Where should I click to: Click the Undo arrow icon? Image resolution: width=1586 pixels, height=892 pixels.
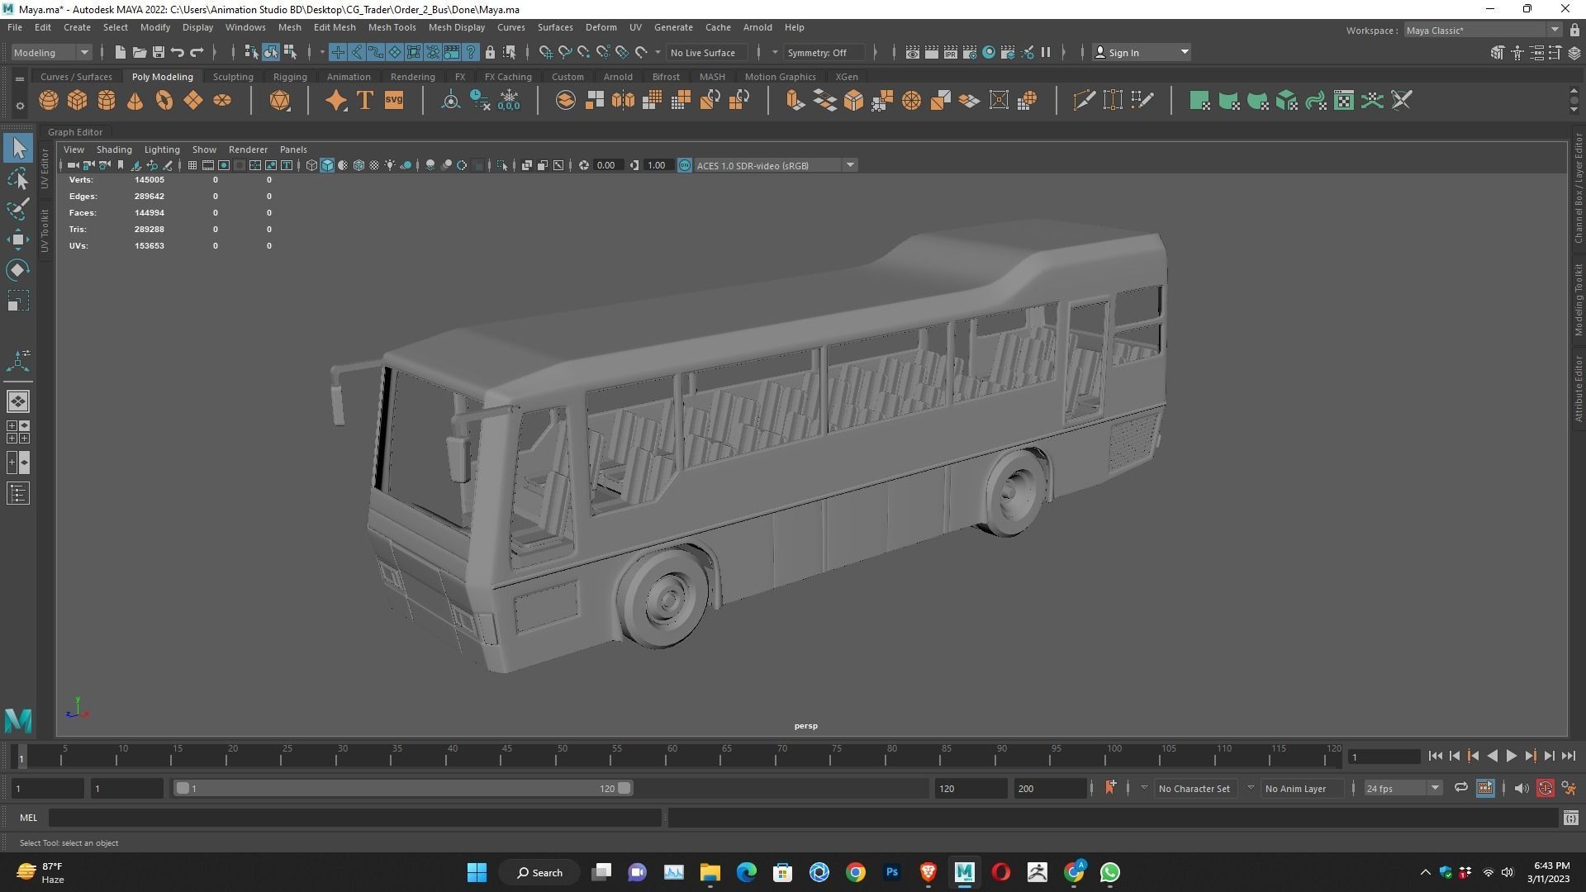[x=178, y=52]
